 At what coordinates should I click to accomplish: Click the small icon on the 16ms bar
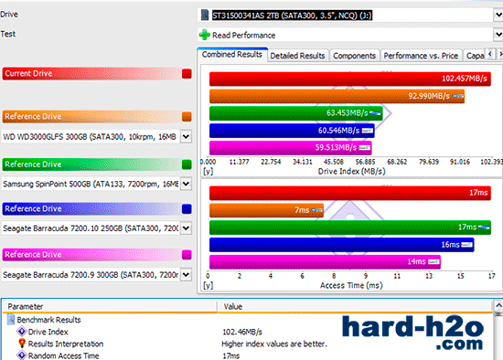click(x=466, y=245)
